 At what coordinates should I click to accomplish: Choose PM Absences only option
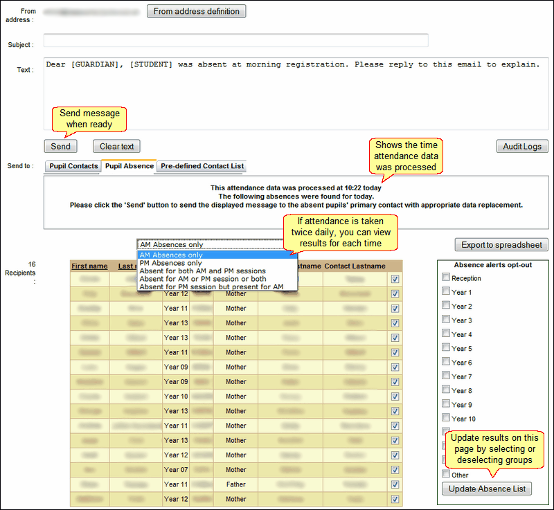pyautogui.click(x=217, y=263)
